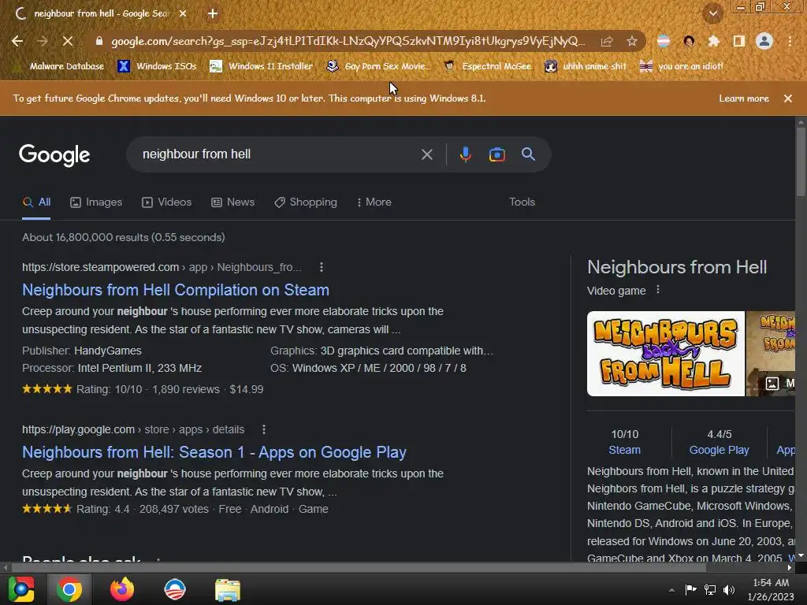Clear the search query with X
This screenshot has height=605, width=807.
click(x=426, y=154)
